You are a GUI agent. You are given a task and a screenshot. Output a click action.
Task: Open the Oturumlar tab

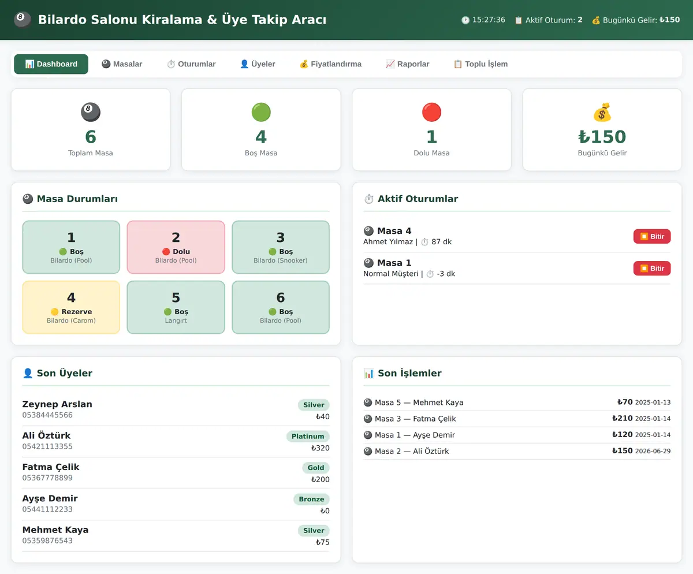[191, 64]
